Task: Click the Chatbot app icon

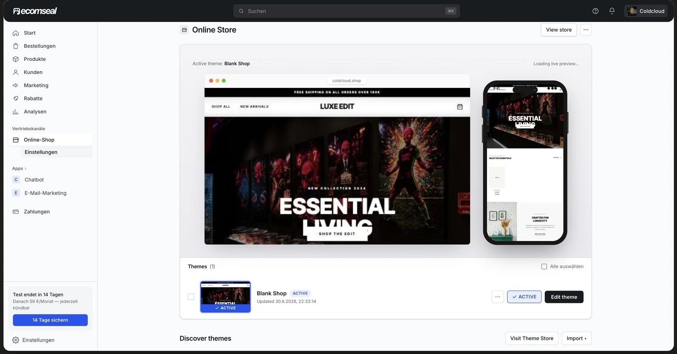Action: coord(16,180)
